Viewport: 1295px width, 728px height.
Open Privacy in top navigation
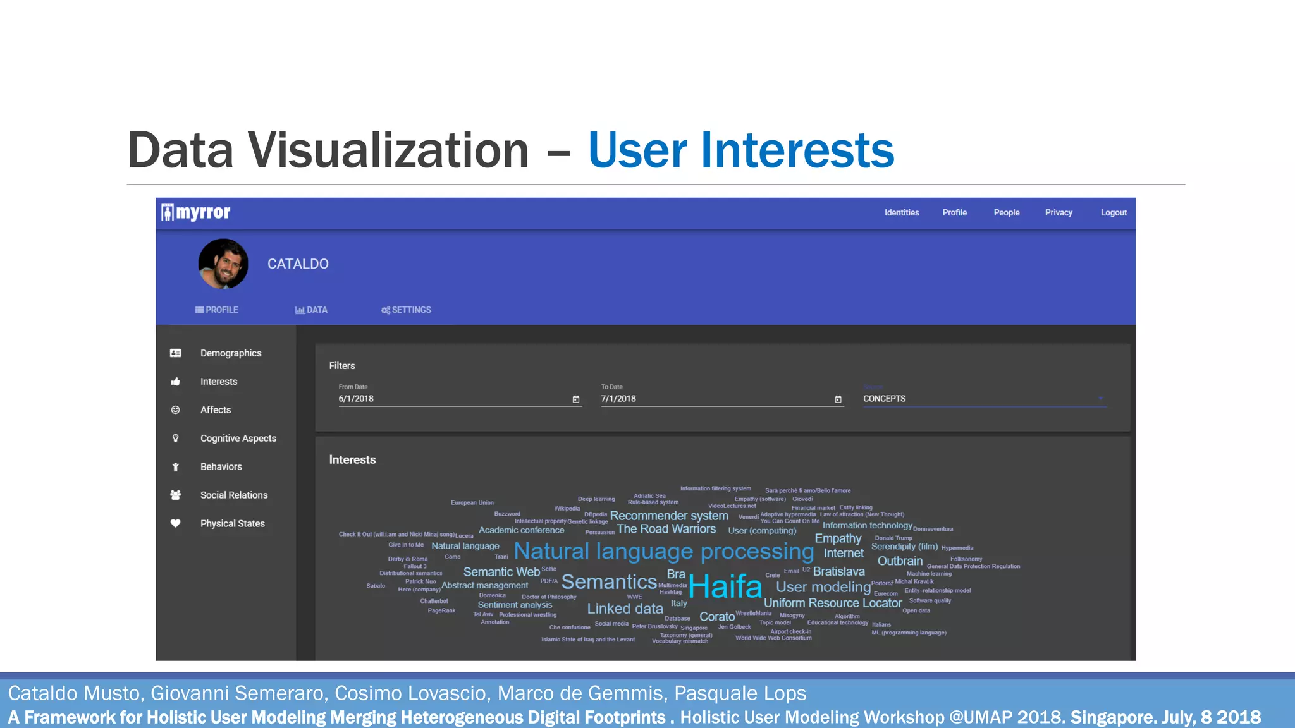[1059, 213]
